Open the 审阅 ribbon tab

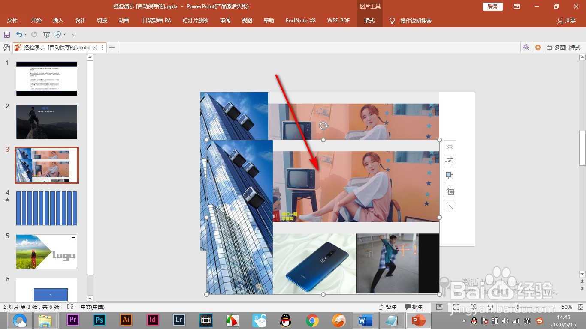(x=225, y=21)
